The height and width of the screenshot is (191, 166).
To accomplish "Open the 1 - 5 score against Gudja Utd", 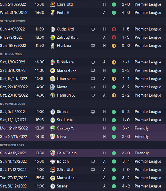I will pos(126,29).
